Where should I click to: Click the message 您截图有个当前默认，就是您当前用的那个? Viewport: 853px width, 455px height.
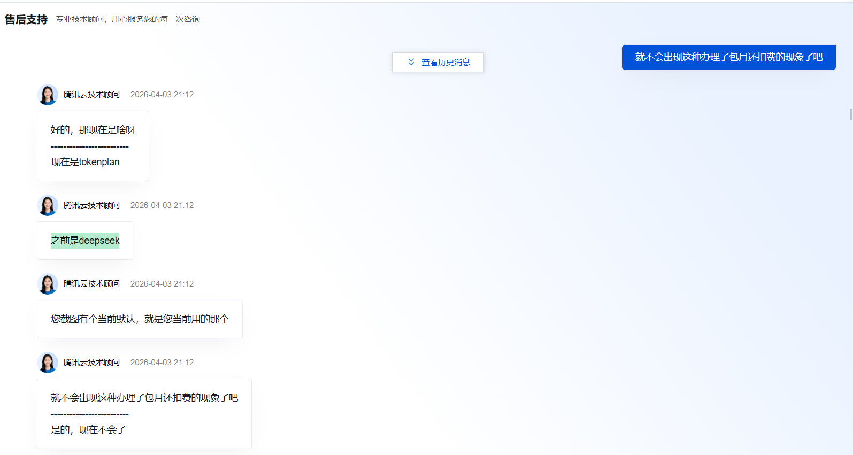pos(140,319)
